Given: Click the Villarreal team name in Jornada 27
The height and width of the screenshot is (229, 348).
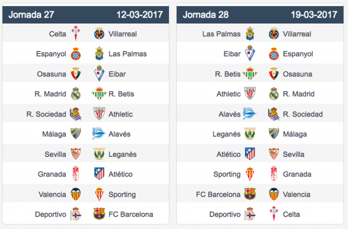Looking at the screenshot, I should (x=122, y=34).
